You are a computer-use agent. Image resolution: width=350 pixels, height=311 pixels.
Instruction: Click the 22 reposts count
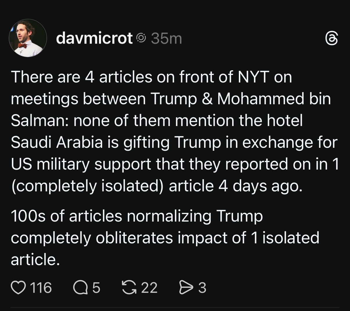pyautogui.click(x=149, y=287)
